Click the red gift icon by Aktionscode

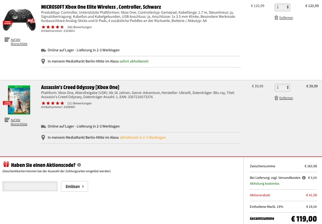tap(6, 164)
